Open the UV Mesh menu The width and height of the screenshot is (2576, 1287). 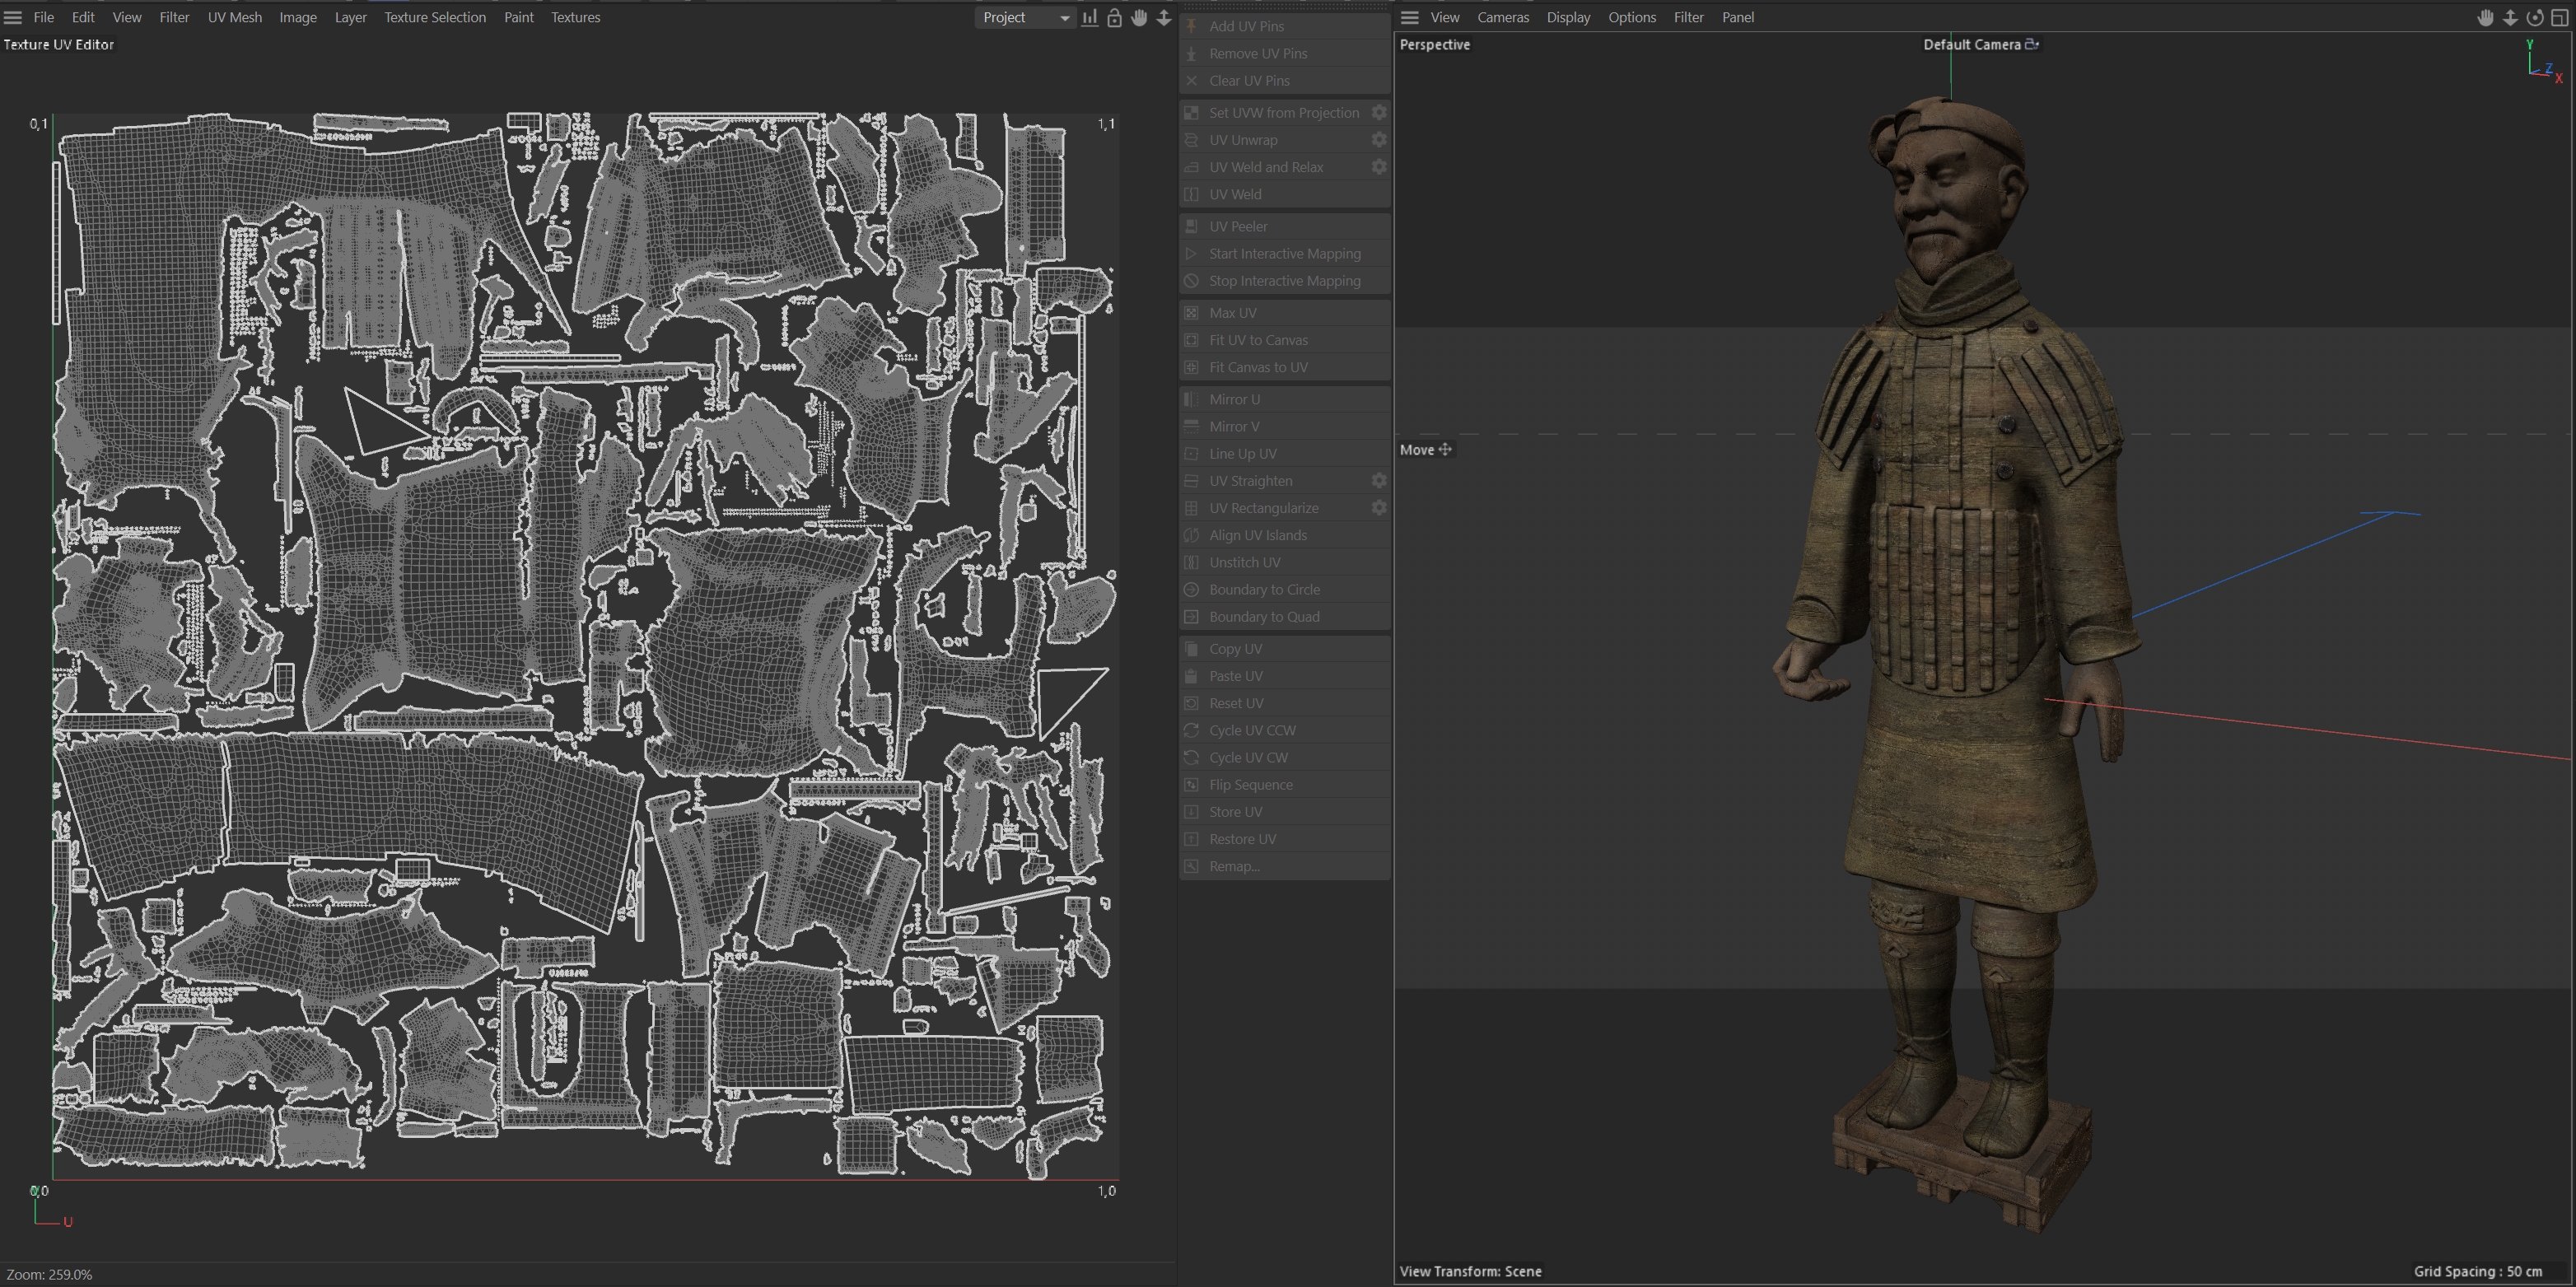tap(234, 18)
